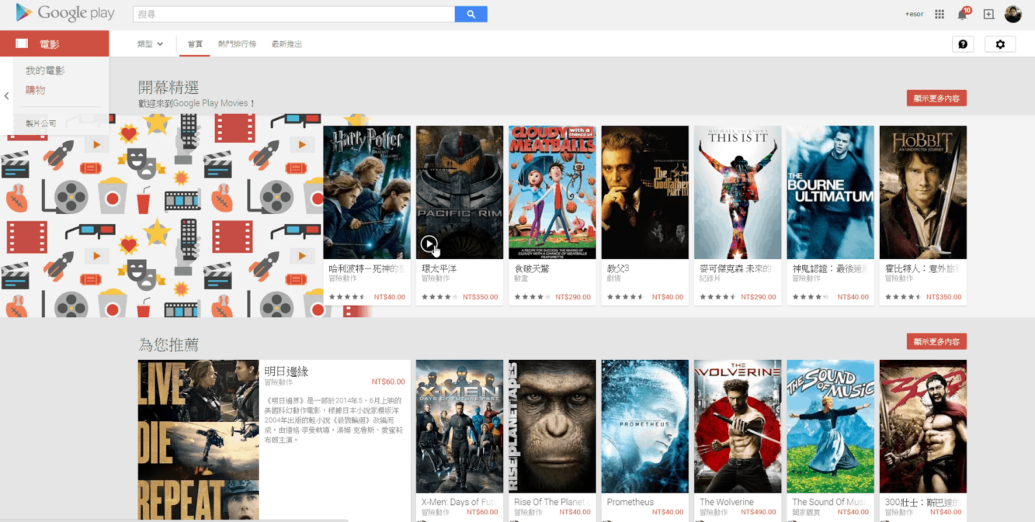1035x522 pixels.
Task: Open The Godfather Part III poster
Action: 645,193
